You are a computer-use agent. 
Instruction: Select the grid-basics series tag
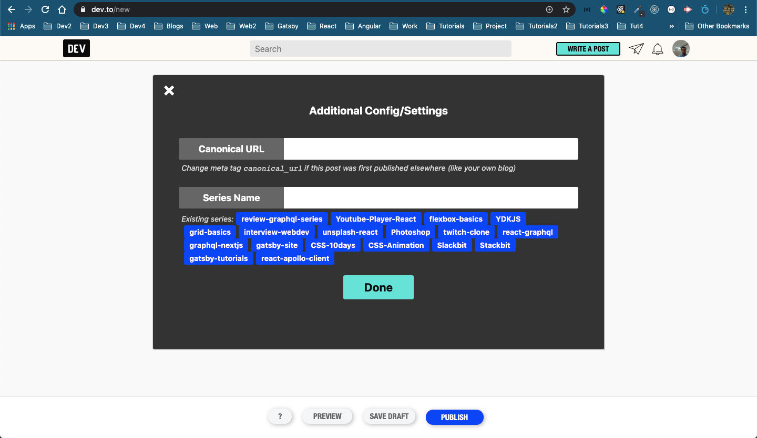tap(210, 232)
